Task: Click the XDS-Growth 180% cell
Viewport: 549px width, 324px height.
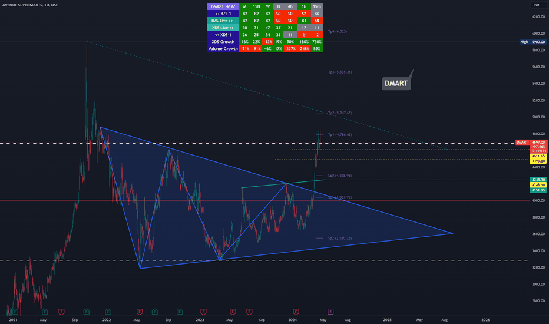Action: tap(303, 42)
